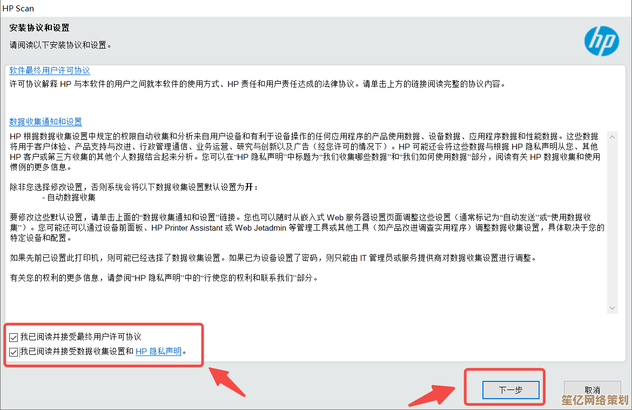
Task: Click the vertical scrollbar track middle
Action: [x=612, y=223]
